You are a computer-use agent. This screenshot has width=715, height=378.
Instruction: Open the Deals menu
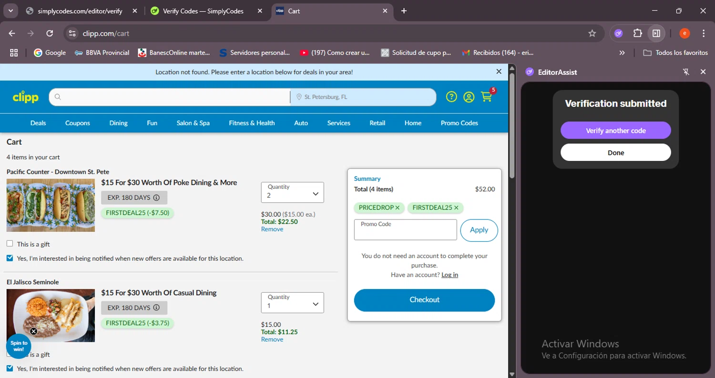pyautogui.click(x=38, y=123)
